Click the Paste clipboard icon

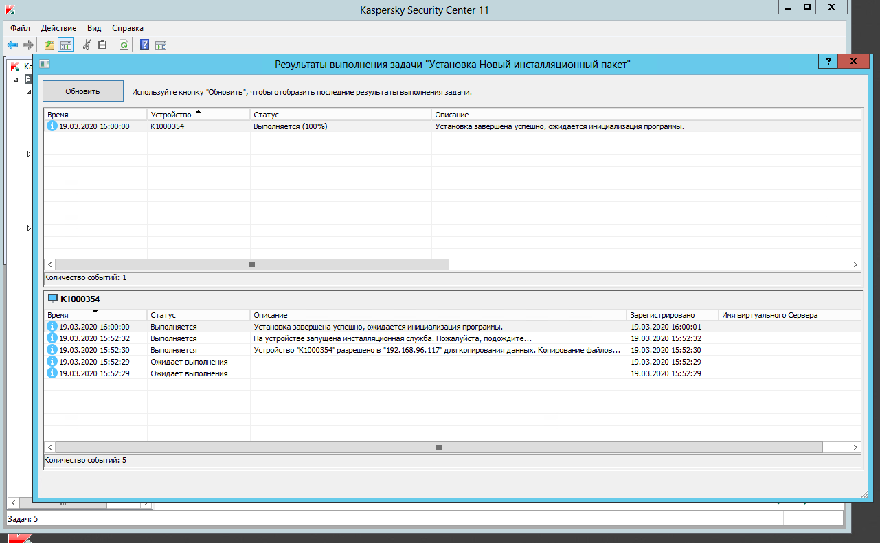pos(103,45)
